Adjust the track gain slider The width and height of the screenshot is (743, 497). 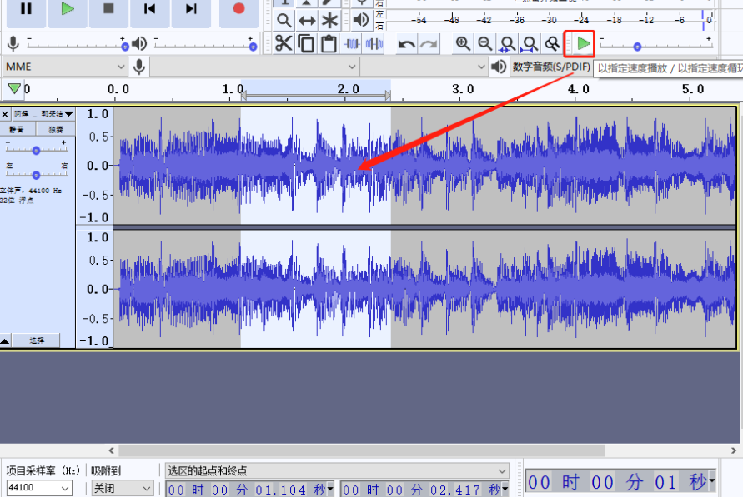37,150
